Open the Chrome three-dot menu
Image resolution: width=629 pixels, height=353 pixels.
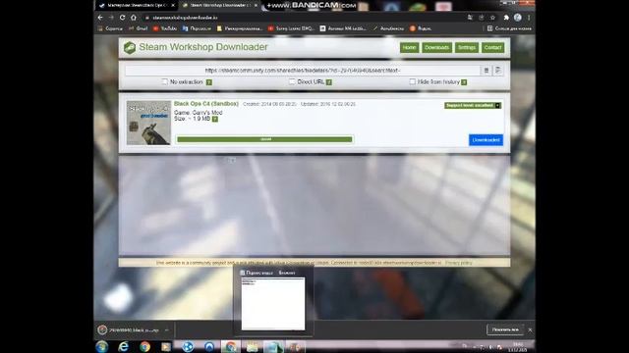click(529, 18)
